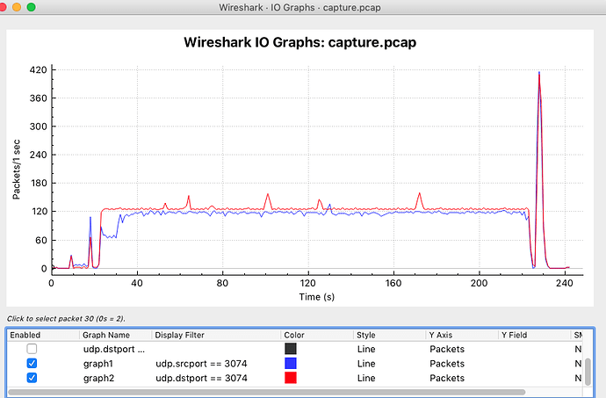Click the vertical scrollbar of the graph table

pos(588,372)
